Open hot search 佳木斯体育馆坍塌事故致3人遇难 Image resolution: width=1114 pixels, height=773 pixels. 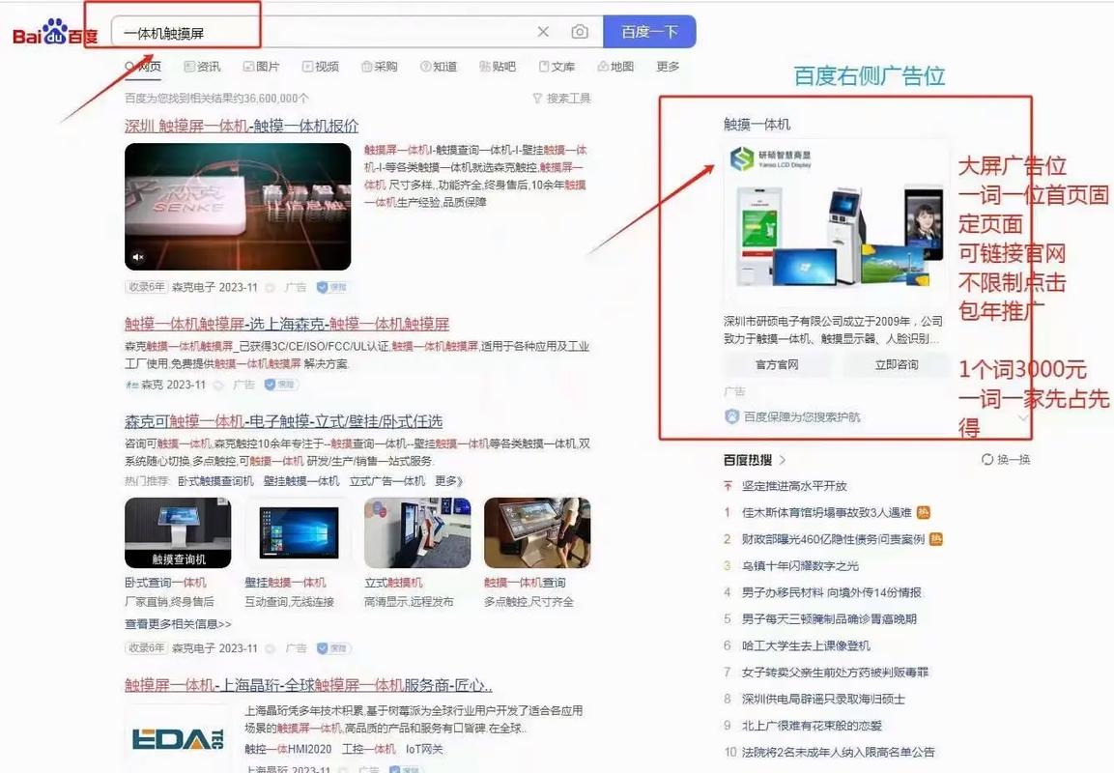[x=827, y=512]
